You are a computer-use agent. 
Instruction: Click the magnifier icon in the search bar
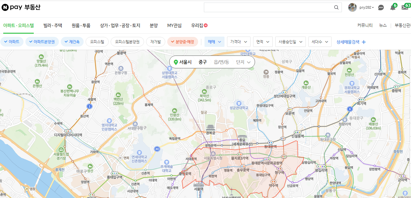point(336,7)
